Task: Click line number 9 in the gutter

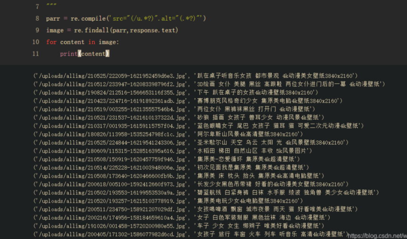Action: (37, 30)
